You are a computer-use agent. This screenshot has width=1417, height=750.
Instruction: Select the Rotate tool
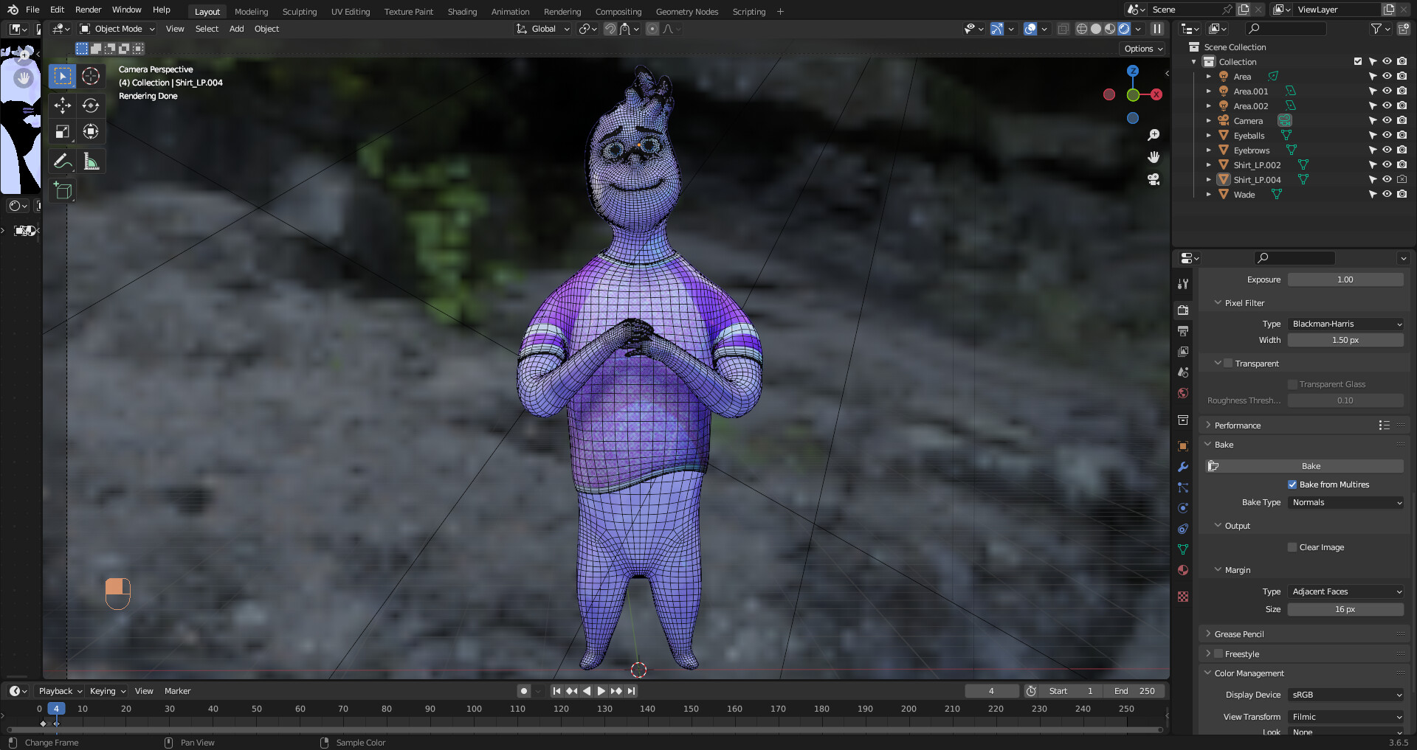91,105
